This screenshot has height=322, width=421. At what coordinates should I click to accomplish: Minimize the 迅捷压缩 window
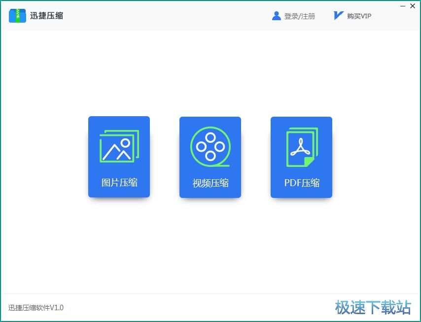(402, 6)
